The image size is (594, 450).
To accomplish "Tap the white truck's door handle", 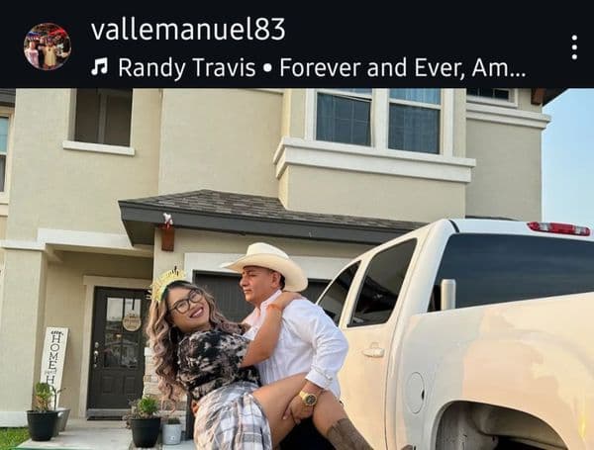I will point(373,350).
